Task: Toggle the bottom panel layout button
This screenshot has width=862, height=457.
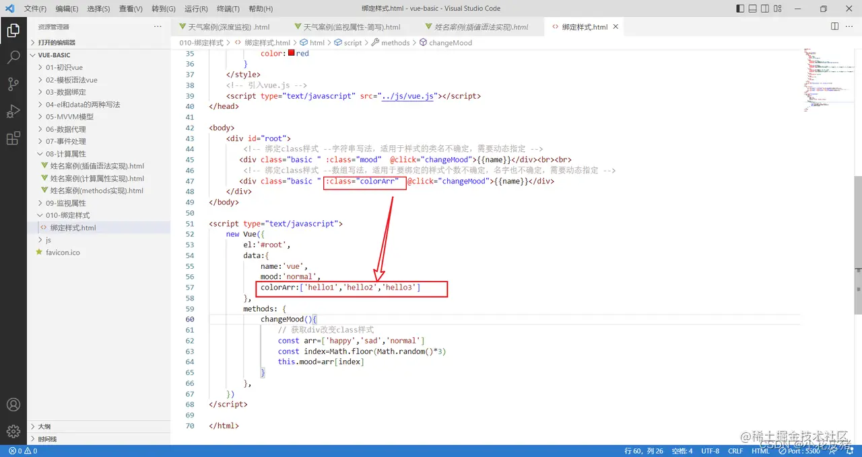Action: click(x=754, y=9)
